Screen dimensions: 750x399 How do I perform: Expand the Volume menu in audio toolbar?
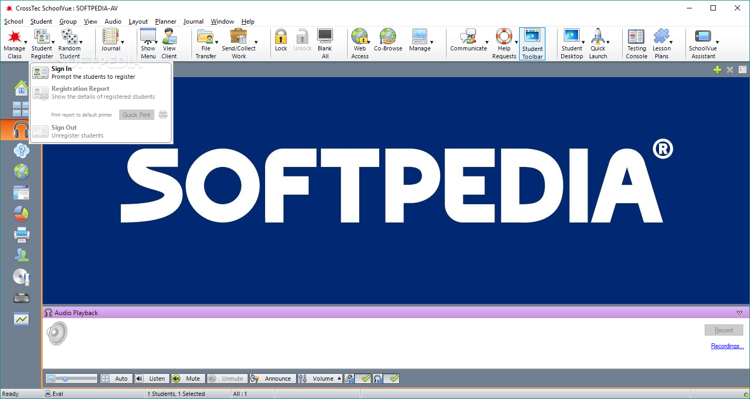(339, 379)
